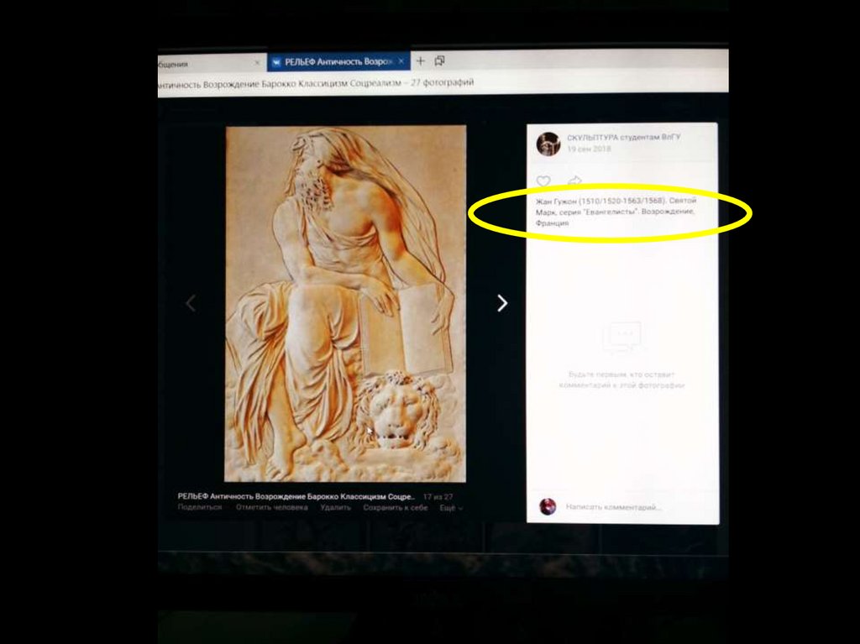The image size is (860, 644).
Task: Click the tab actions icon beside the plus
Action: click(x=439, y=61)
